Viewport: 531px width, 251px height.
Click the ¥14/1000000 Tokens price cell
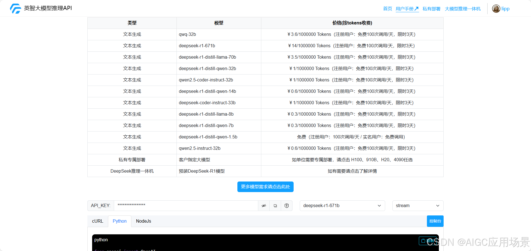pos(352,46)
